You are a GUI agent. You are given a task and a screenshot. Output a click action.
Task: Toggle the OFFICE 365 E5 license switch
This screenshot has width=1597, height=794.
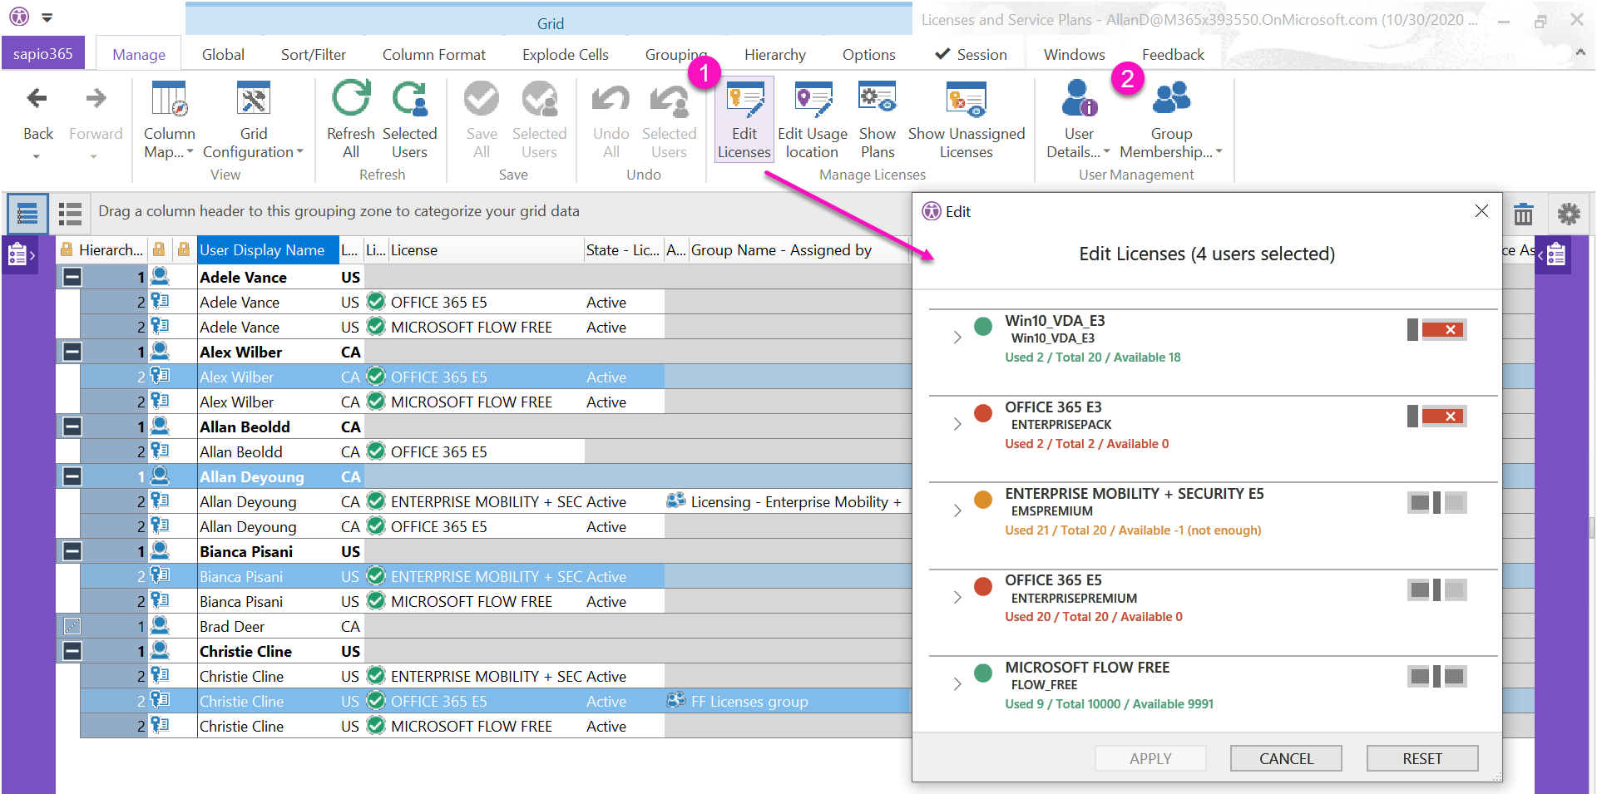(1436, 590)
